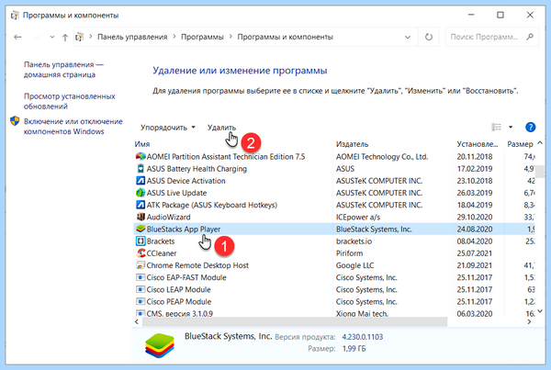Expand the chevron after Панель управления
This screenshot has width=551, height=370.
pos(174,37)
